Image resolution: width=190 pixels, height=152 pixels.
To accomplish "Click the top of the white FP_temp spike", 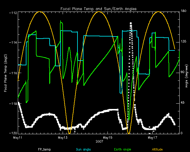I will [x=131, y=23].
